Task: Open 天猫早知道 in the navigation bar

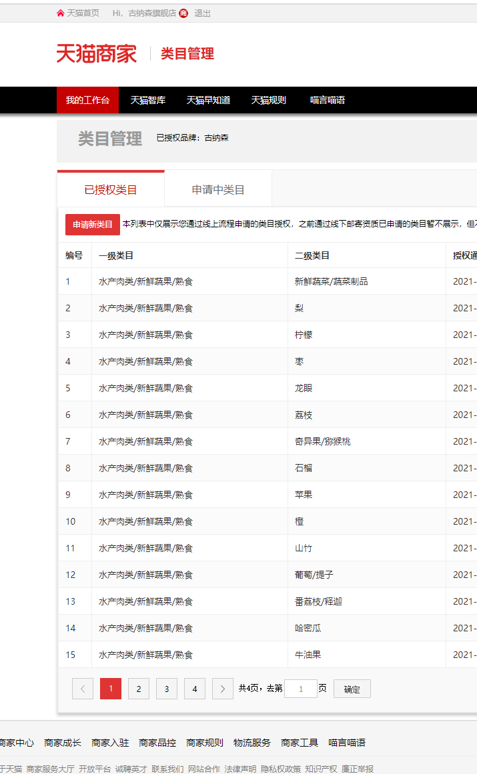Action: coord(208,100)
